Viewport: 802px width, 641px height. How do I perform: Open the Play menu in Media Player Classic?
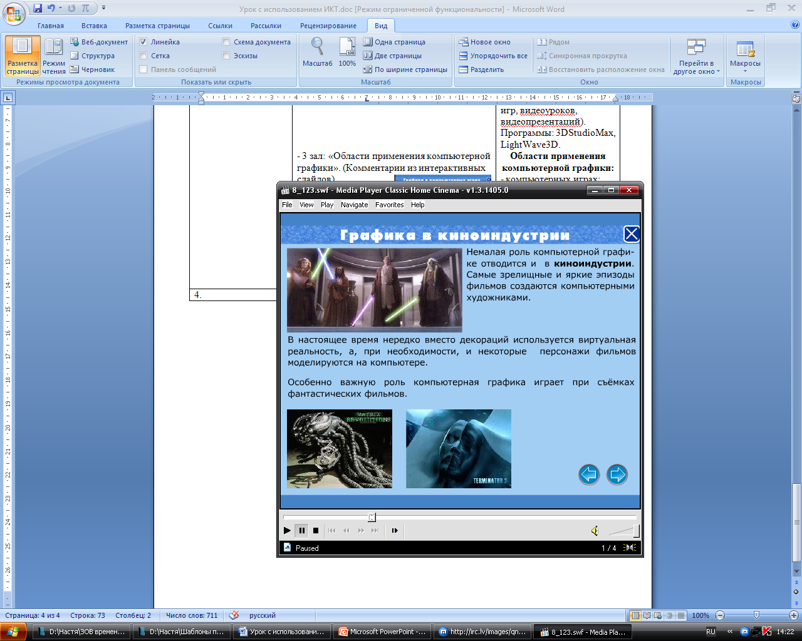pyautogui.click(x=327, y=205)
